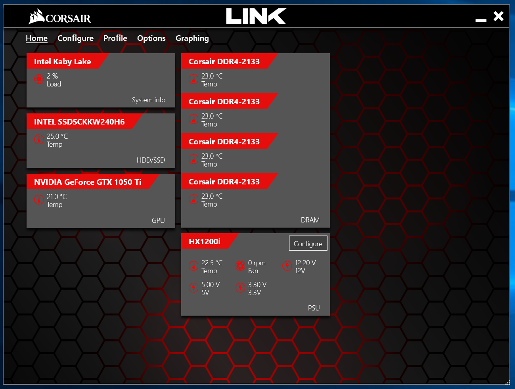The image size is (515, 389).
Task: Click the HX1200i temperature thermometer icon
Action: [x=193, y=266]
